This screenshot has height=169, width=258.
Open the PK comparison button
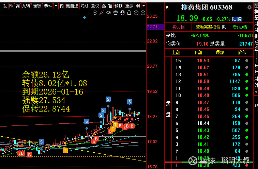(11, 6)
